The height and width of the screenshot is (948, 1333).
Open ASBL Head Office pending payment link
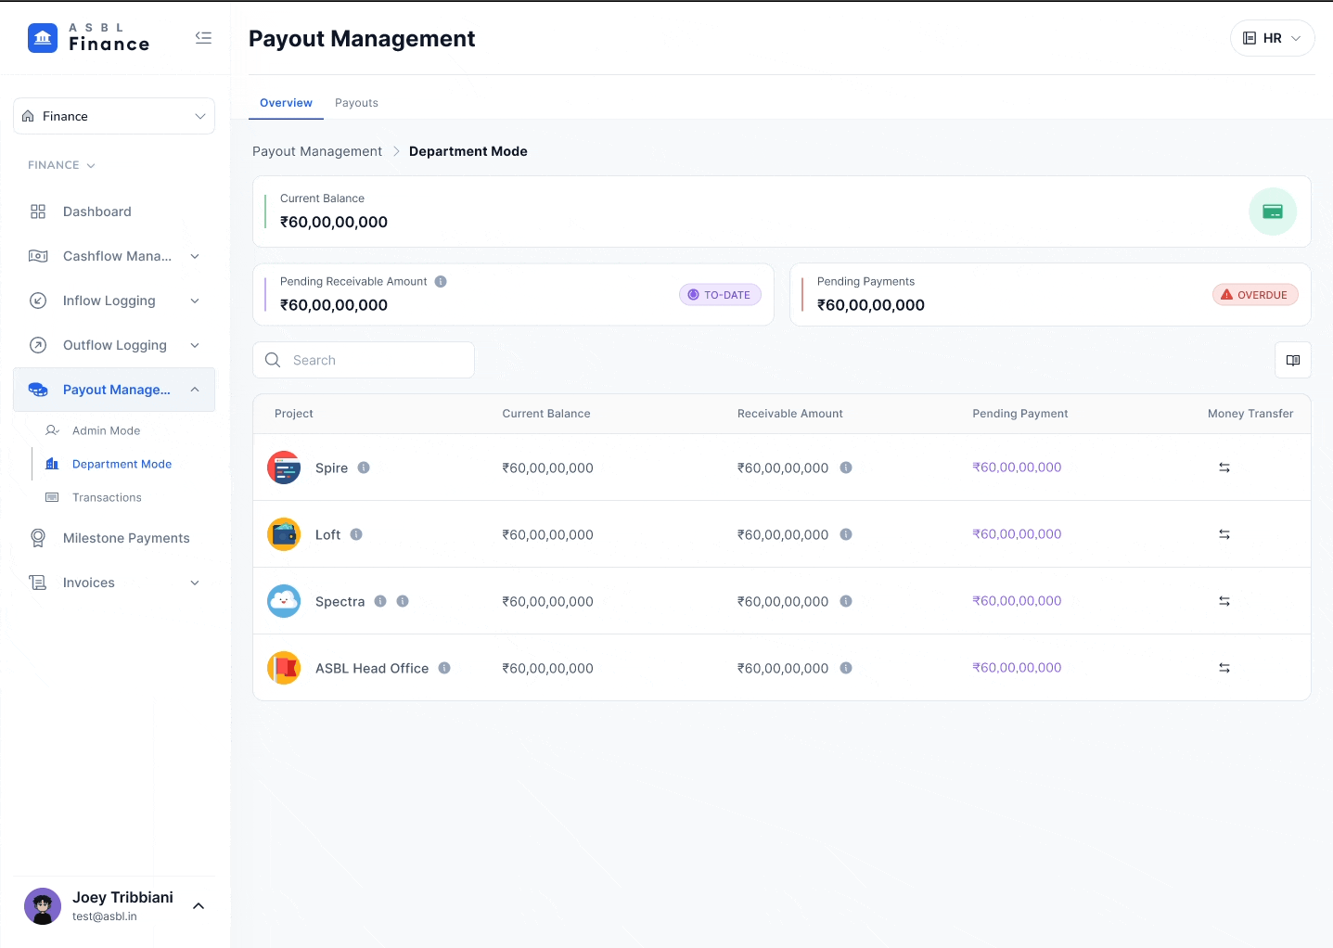click(1017, 668)
